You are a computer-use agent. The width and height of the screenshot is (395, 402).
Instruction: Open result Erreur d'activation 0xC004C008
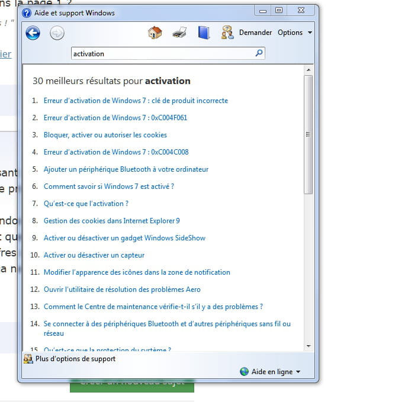[116, 152]
